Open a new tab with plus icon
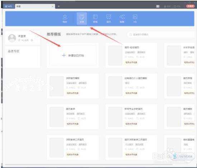 click(x=59, y=6)
